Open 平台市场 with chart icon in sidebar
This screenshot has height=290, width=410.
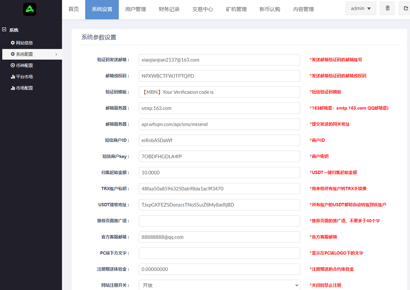point(22,77)
